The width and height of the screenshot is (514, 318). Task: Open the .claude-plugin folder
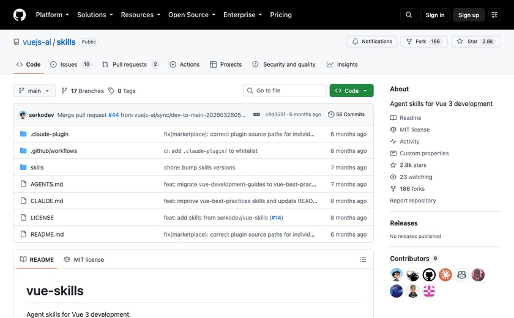(x=50, y=134)
